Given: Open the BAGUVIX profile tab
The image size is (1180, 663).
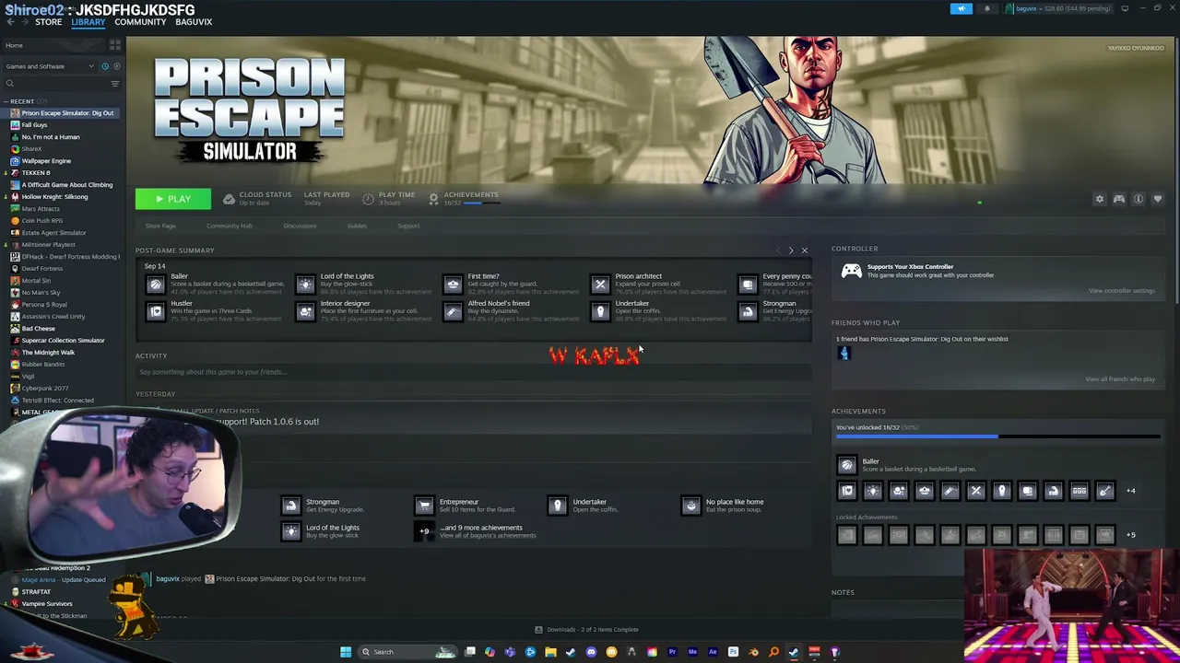Looking at the screenshot, I should coord(194,22).
